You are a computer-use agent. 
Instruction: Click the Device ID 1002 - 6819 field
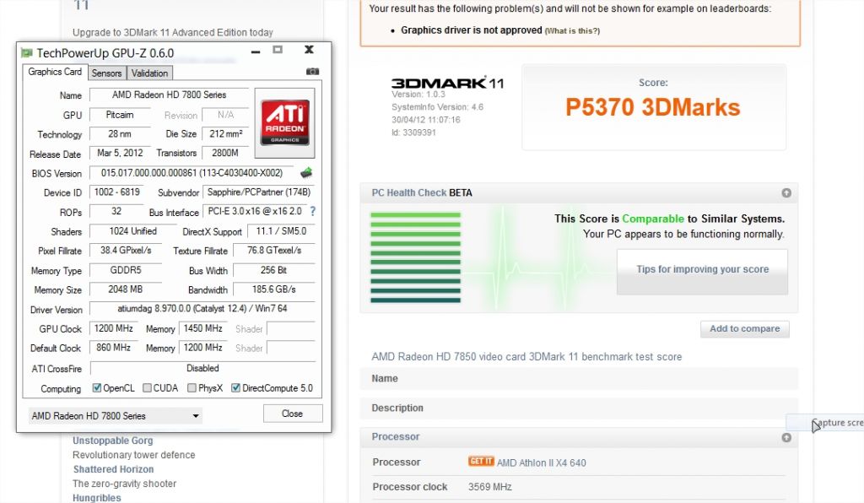(x=116, y=192)
